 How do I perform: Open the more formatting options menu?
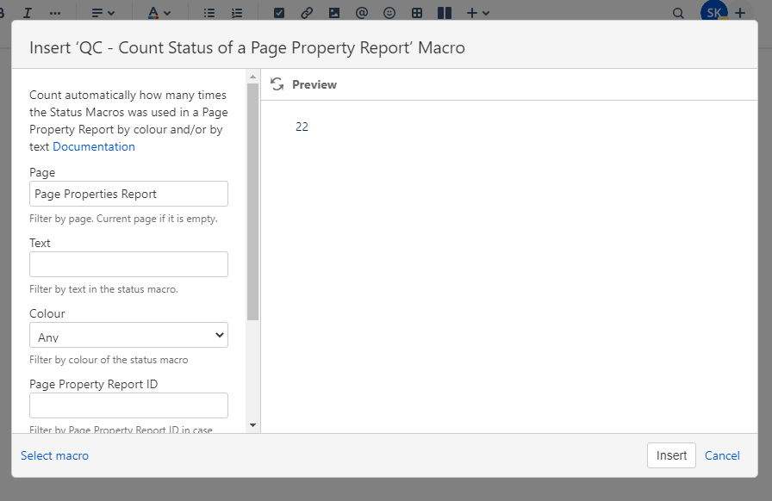(x=54, y=12)
